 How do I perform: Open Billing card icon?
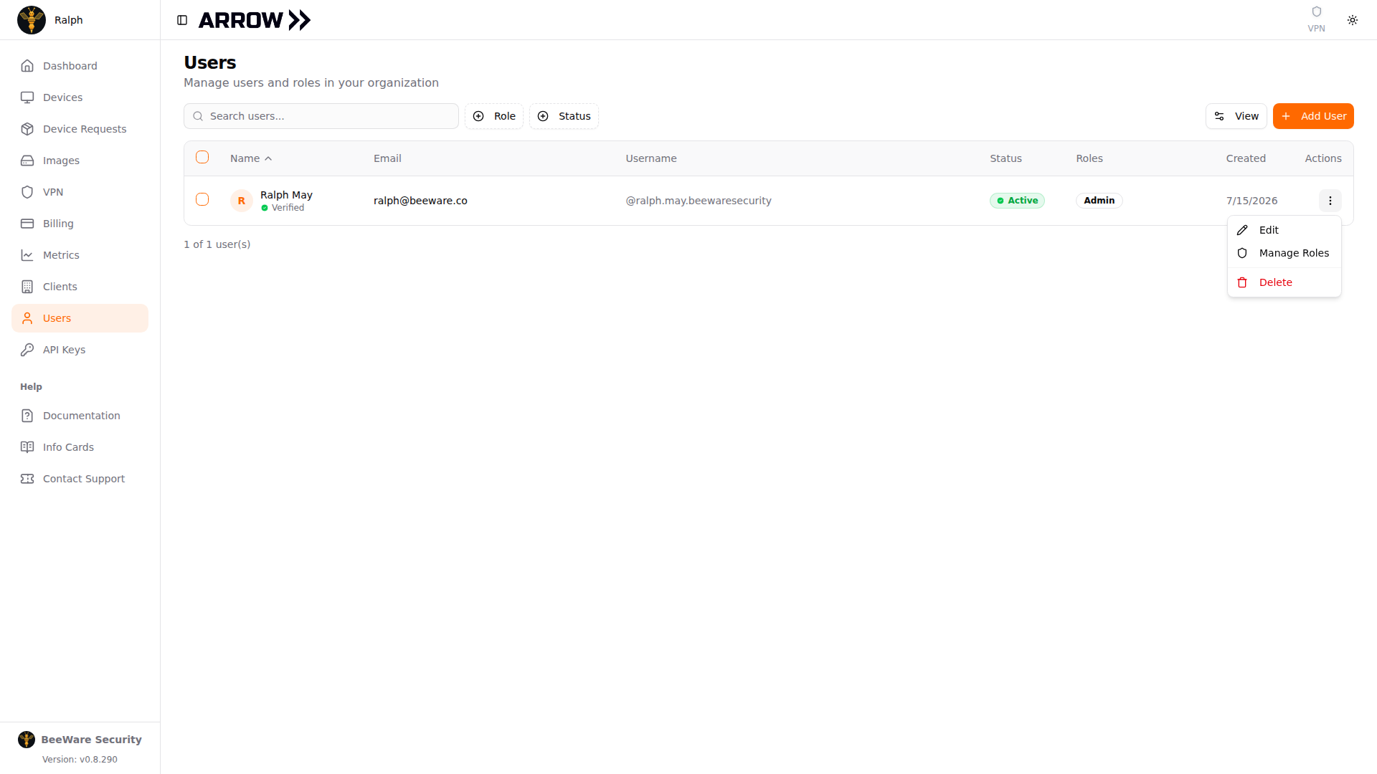tap(27, 224)
